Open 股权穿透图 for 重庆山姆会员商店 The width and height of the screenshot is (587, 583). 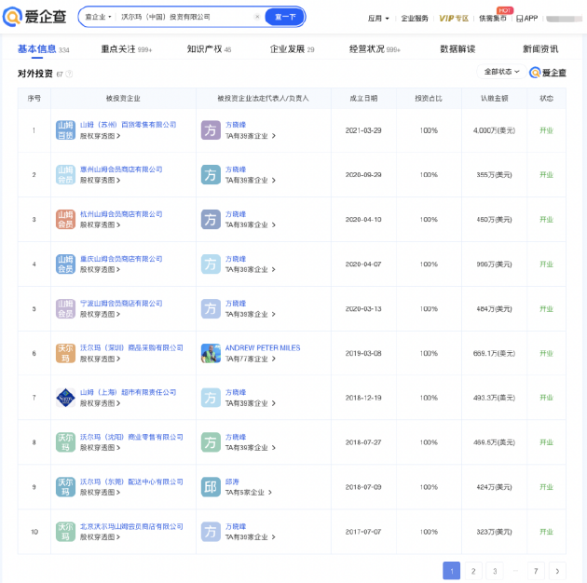point(100,269)
